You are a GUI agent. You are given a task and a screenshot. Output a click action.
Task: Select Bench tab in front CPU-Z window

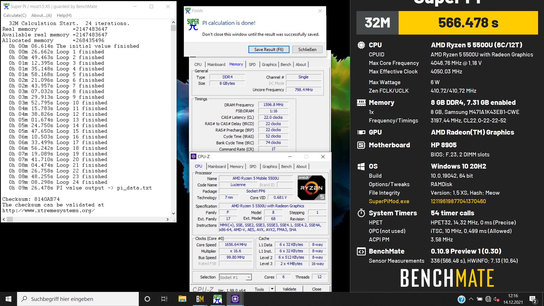(x=286, y=167)
